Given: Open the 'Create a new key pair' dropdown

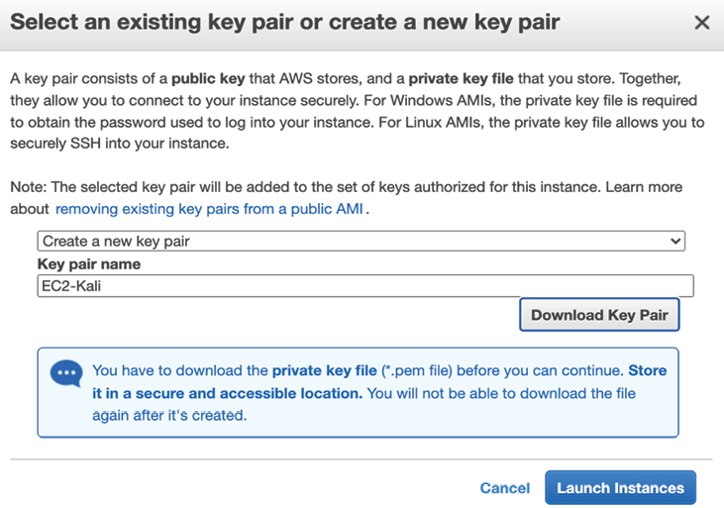Looking at the screenshot, I should pos(362,241).
